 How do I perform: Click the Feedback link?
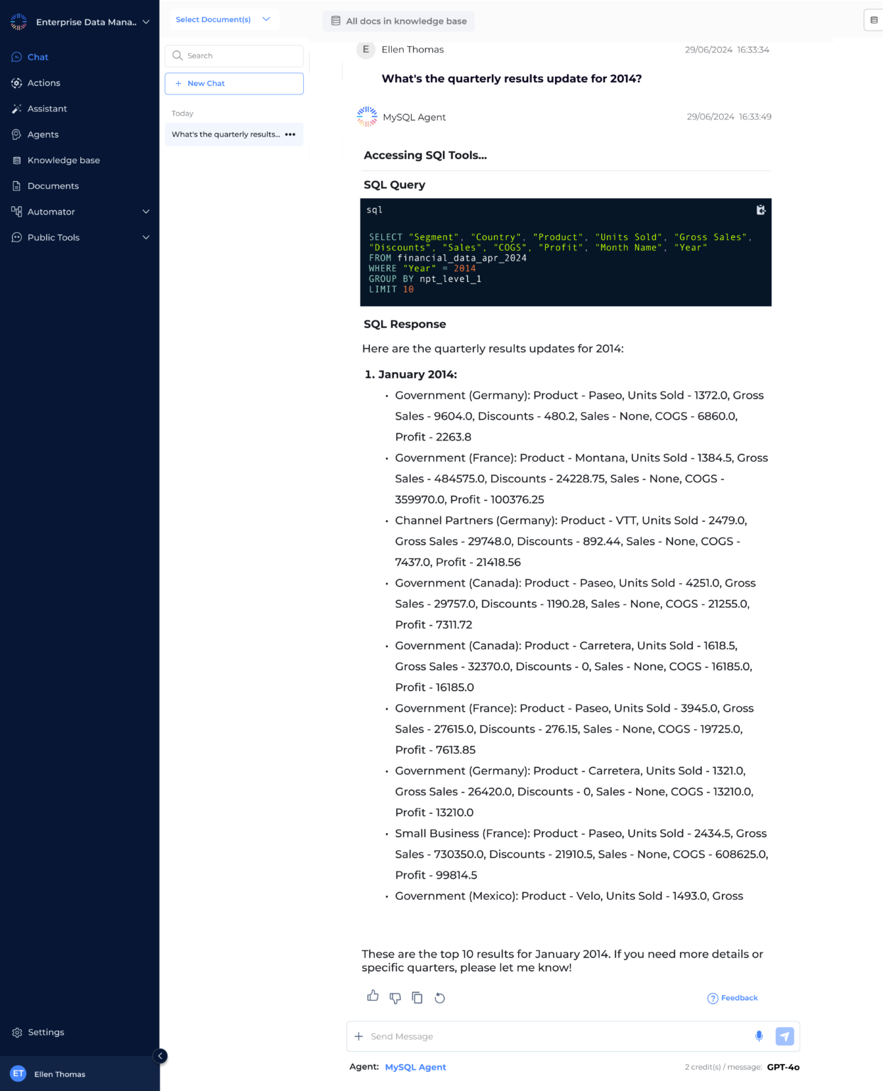tap(733, 998)
